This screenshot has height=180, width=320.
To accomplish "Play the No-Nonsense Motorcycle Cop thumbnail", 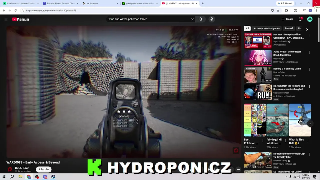I will (x=258, y=160).
